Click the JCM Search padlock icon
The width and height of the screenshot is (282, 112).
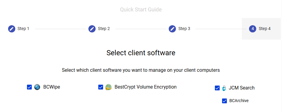click(224, 88)
